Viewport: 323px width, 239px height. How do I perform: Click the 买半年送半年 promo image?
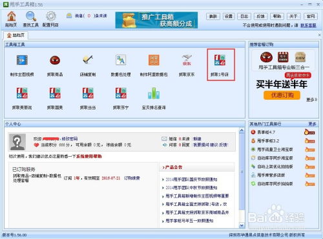pos(282,84)
